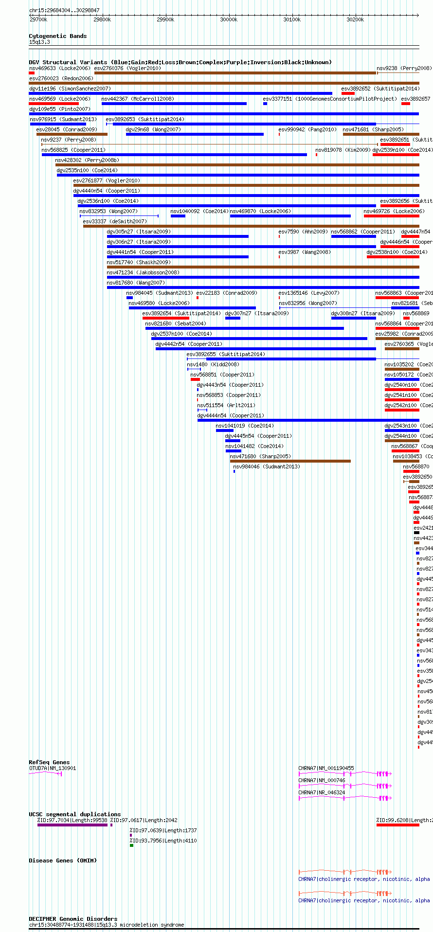Select variant esv28045 (Conrad2009)

(67, 130)
